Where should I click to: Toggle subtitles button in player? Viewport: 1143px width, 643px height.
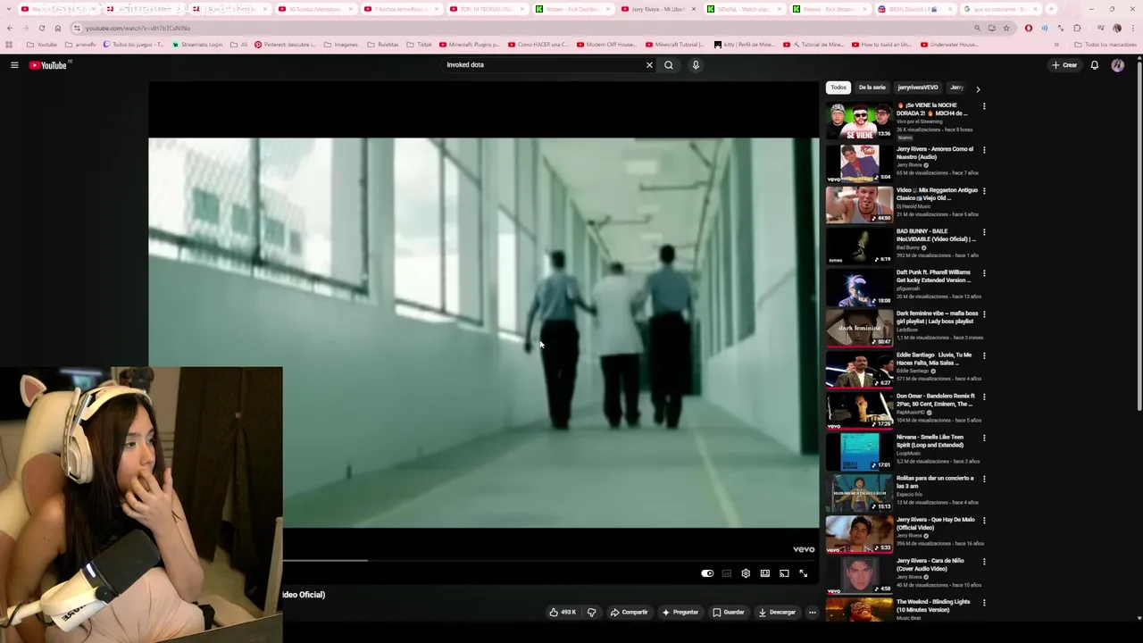pos(727,573)
